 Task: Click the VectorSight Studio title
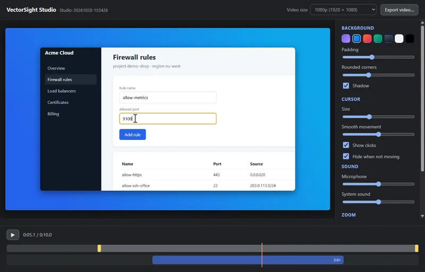pos(31,10)
